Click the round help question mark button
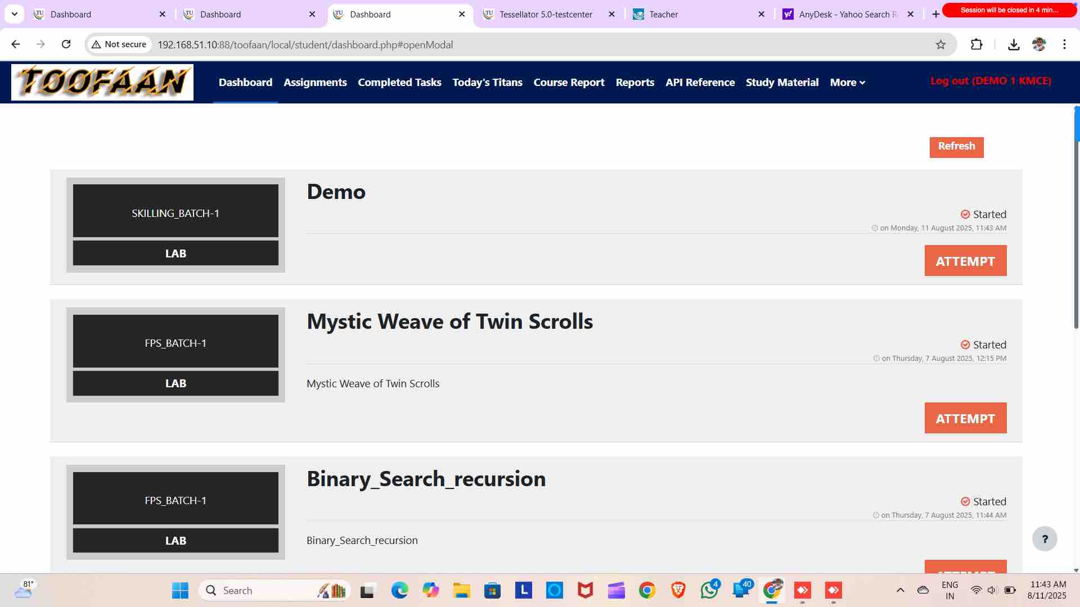This screenshot has height=607, width=1080. (1045, 539)
